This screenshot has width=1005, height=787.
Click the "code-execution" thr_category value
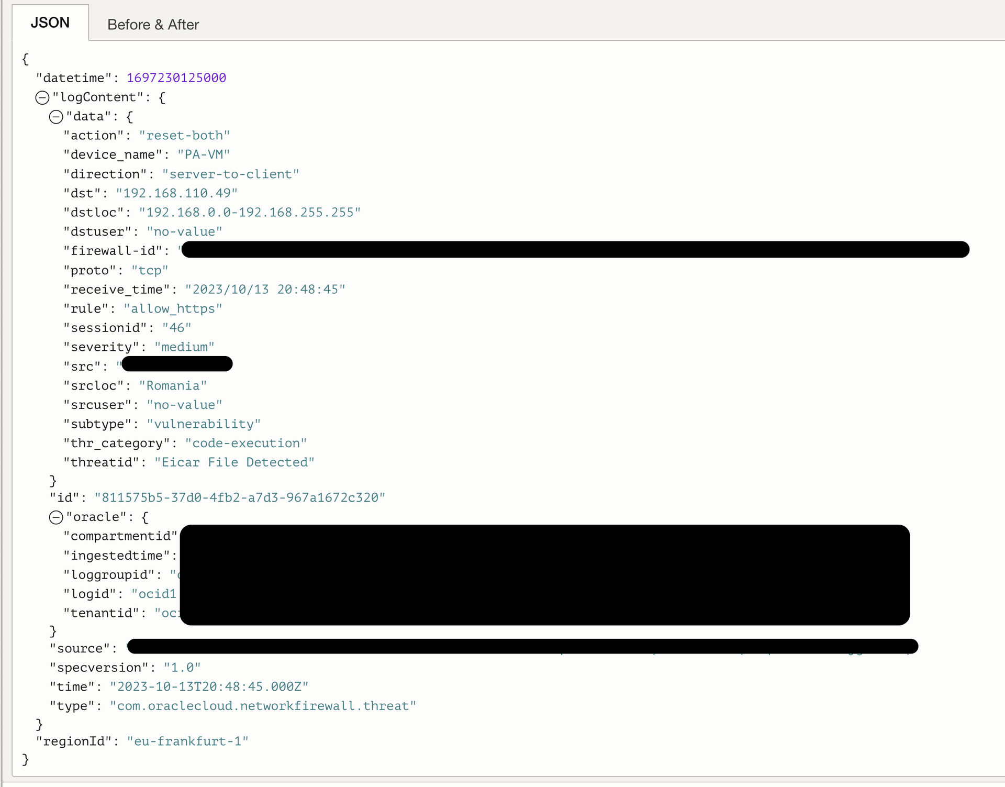[245, 444]
